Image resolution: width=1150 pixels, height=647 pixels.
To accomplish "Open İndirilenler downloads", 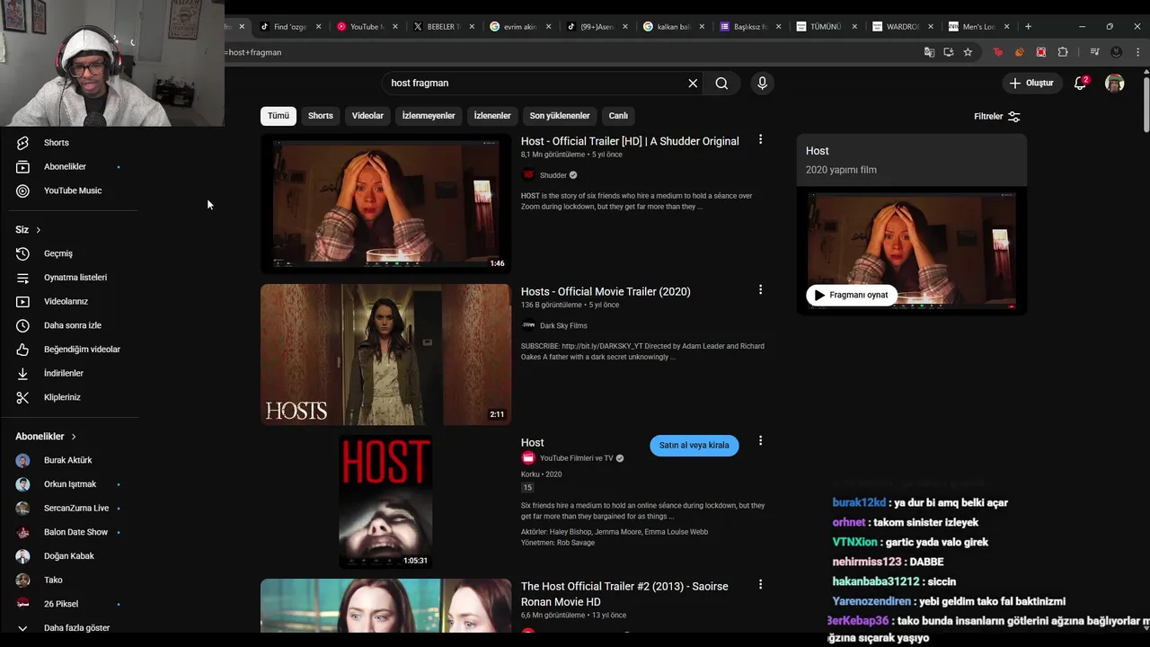I will click(63, 373).
